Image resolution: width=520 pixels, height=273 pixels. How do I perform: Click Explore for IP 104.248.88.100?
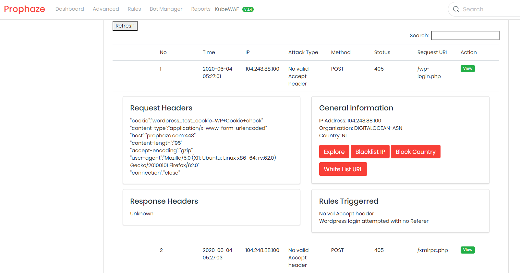tap(334, 152)
